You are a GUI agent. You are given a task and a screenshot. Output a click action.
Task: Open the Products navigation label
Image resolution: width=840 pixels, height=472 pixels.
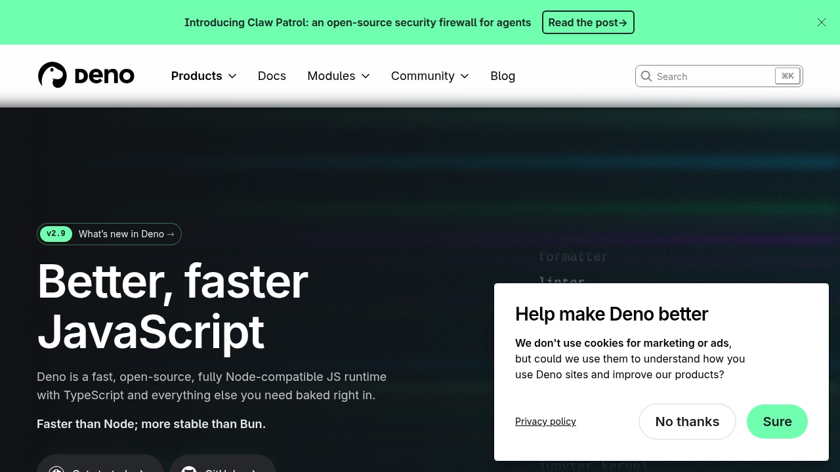196,76
